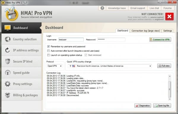Viewport: 178px width, 114px height.
Task: Open the Forums link
Action: point(167,8)
